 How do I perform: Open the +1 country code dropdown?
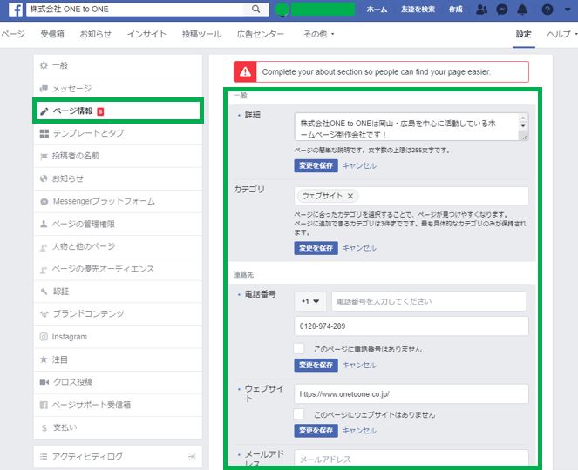tap(309, 302)
